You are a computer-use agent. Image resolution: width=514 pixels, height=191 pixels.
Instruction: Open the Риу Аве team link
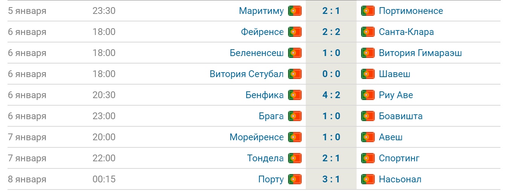click(x=396, y=95)
